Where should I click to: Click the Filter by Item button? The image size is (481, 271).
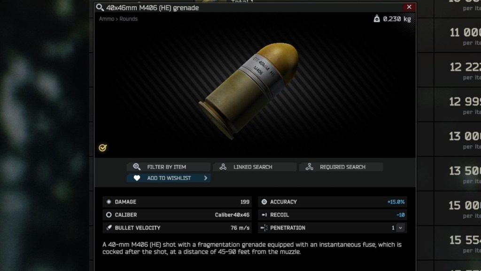pos(169,167)
